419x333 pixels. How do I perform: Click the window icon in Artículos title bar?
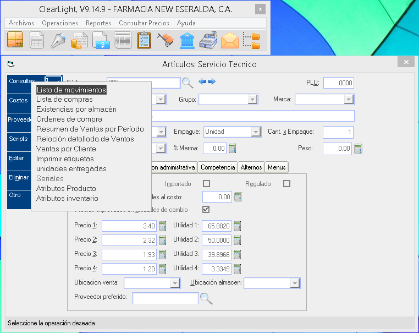10,64
